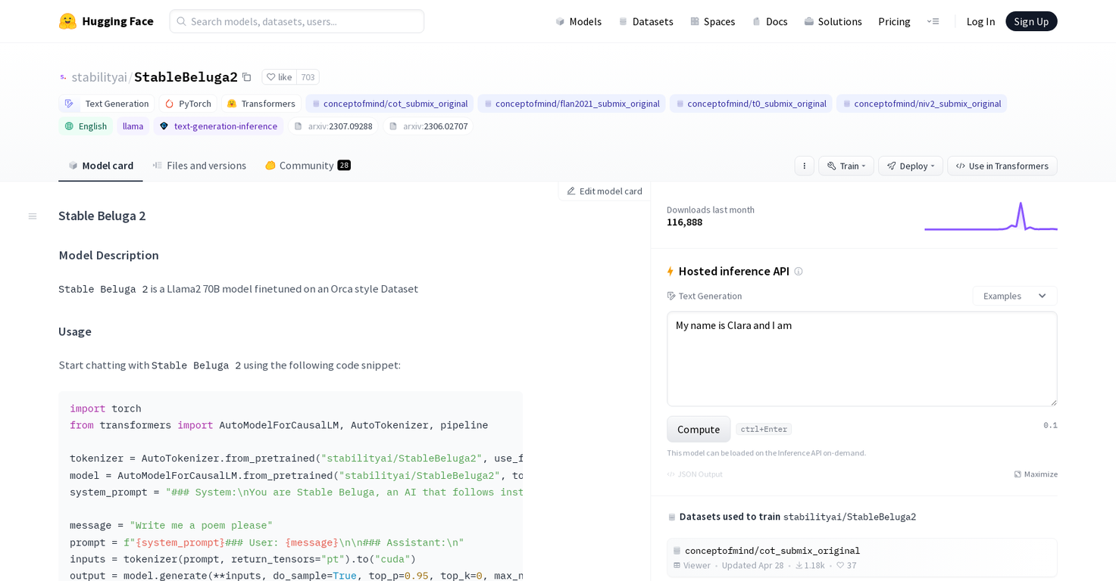Click the search models input field
This screenshot has height=581, width=1116.
click(x=297, y=21)
